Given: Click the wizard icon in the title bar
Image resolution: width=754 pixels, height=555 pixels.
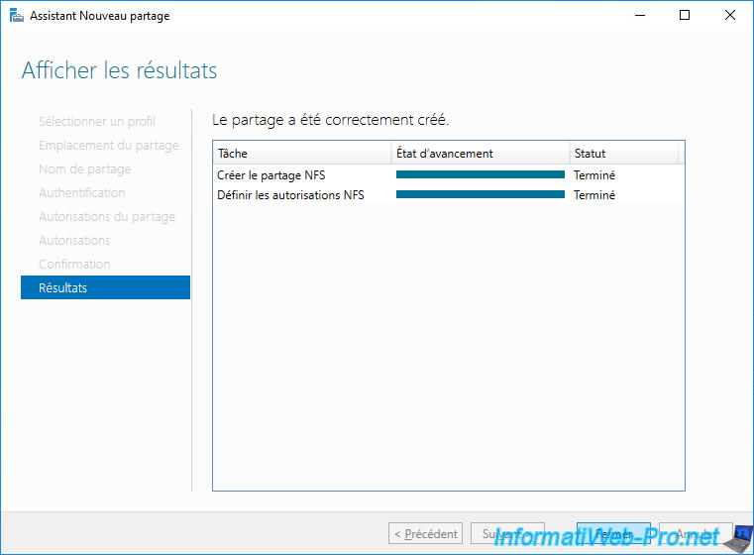Looking at the screenshot, I should tap(16, 16).
